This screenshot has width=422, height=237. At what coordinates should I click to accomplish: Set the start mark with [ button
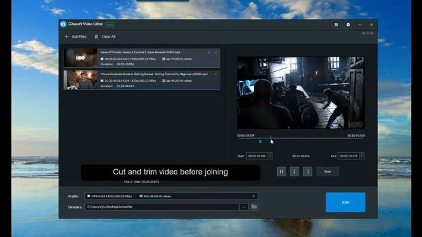click(295, 171)
